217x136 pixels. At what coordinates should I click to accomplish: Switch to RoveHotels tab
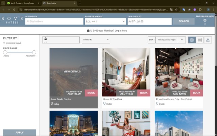tap(60, 3)
